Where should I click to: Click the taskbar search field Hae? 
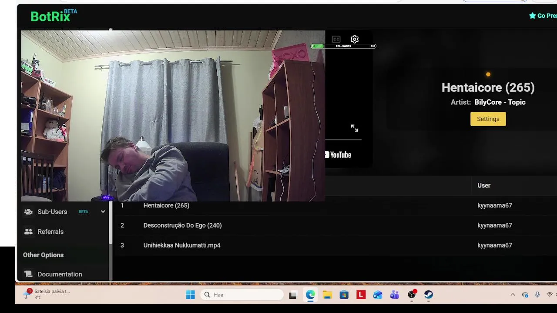(242, 295)
